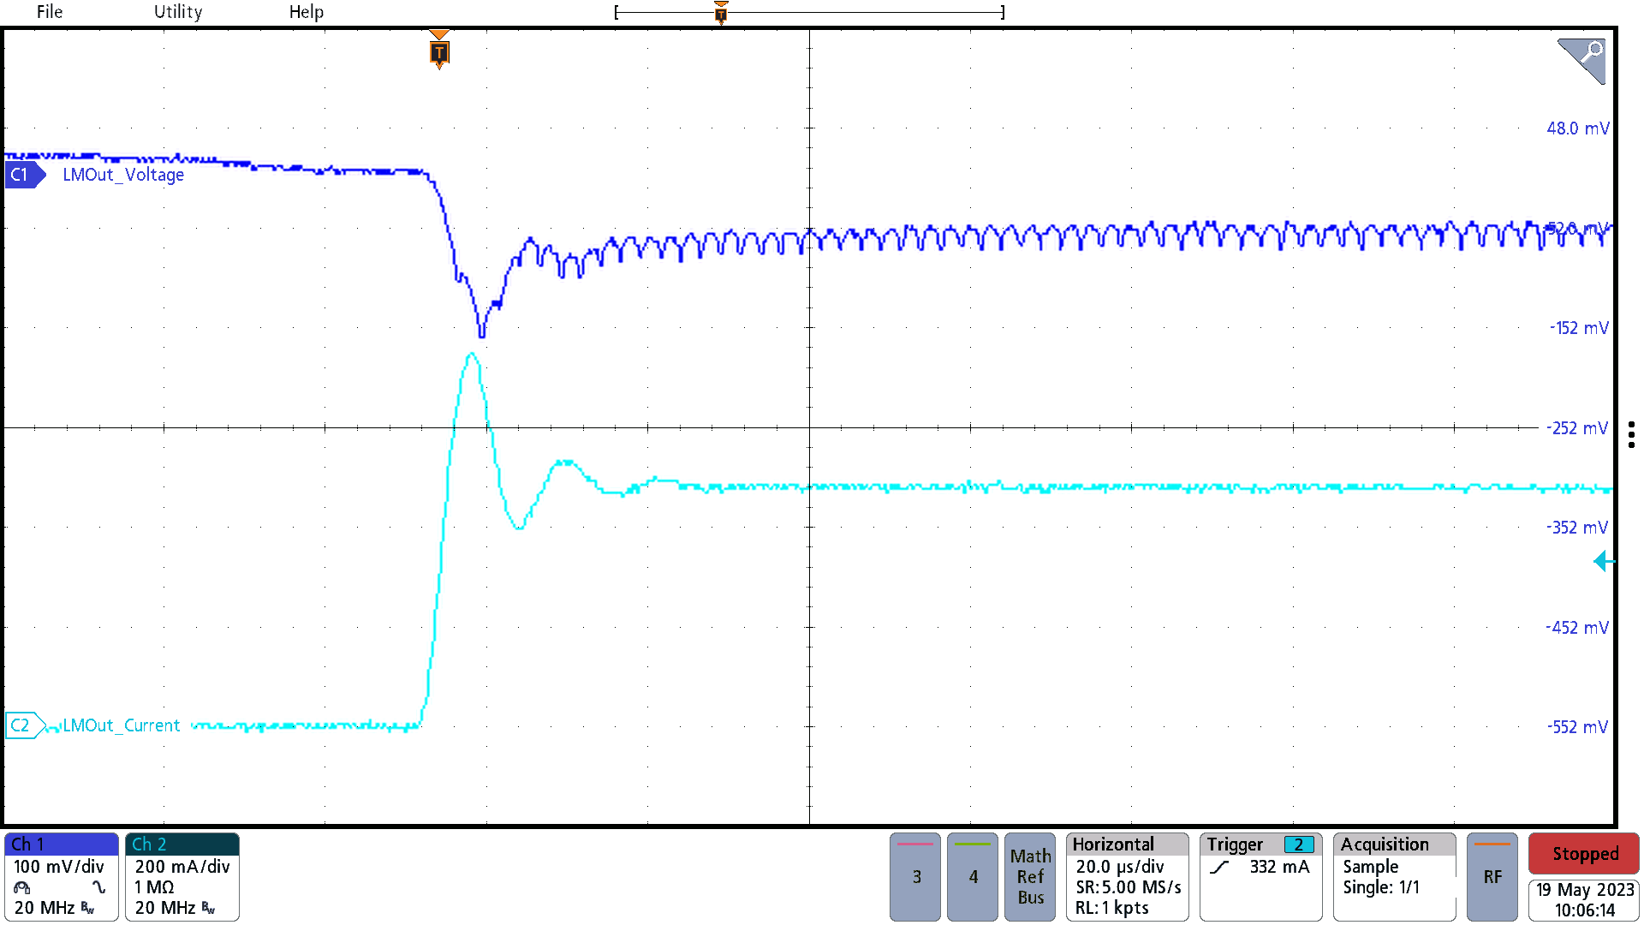This screenshot has height=925, width=1644.
Task: Open the Horizontal settings panel
Action: (1127, 876)
